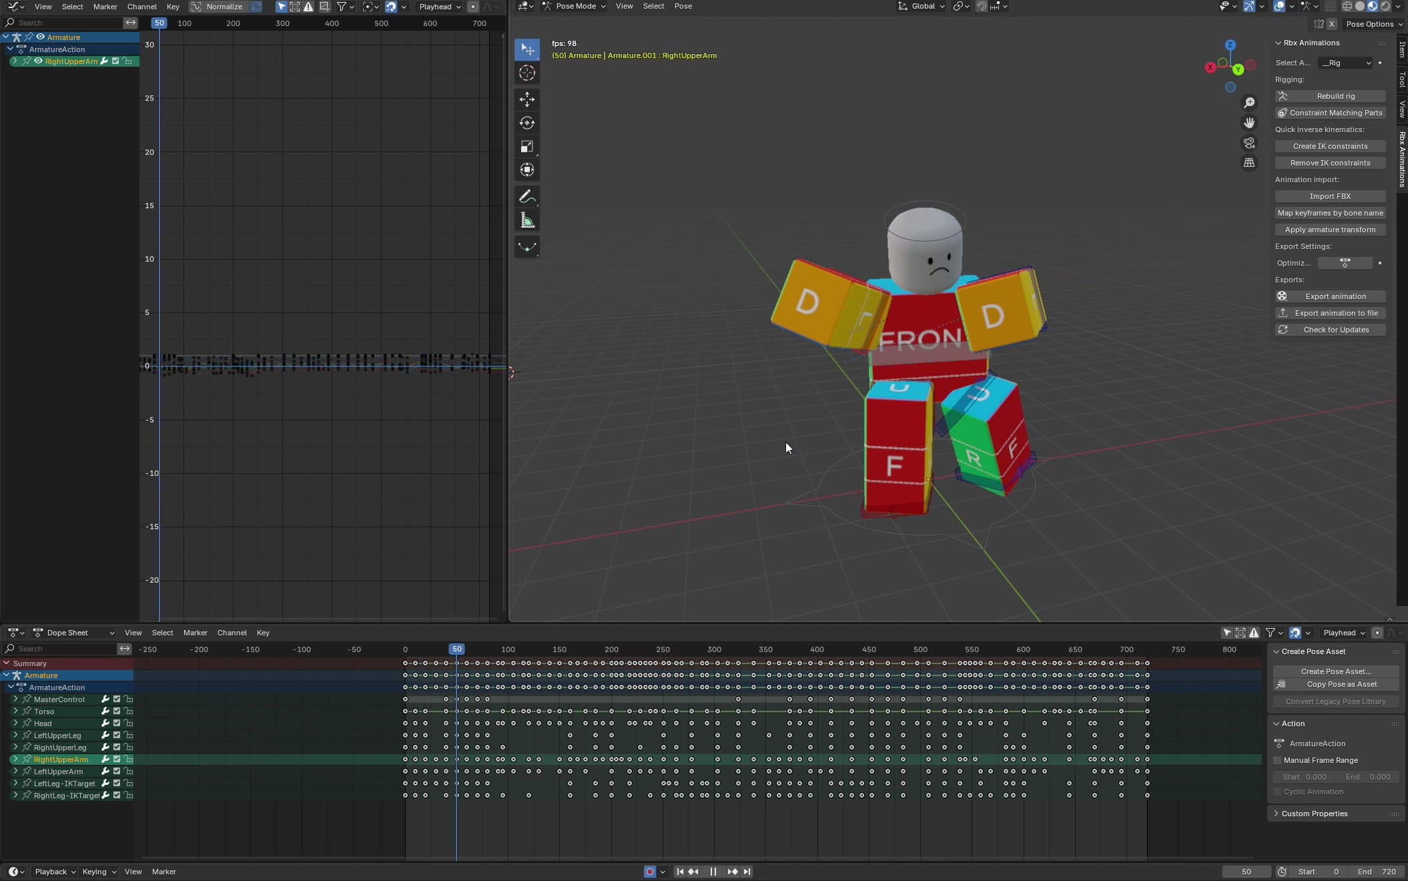1408x881 pixels.
Task: Open Keying popover in timeline footer
Action: [x=99, y=872]
